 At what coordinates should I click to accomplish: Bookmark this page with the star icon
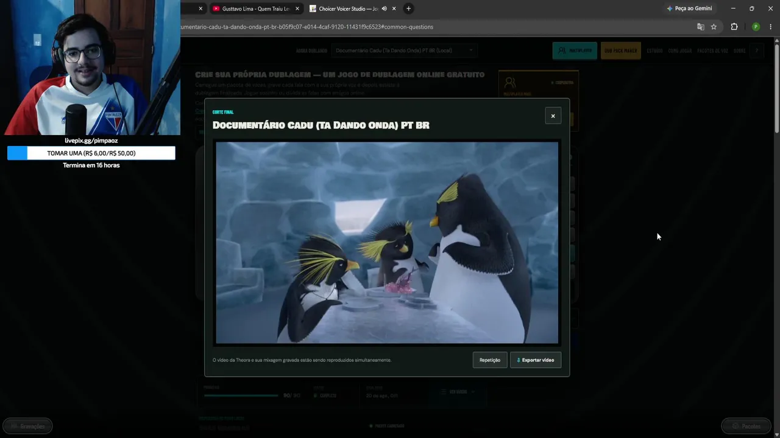tap(714, 27)
